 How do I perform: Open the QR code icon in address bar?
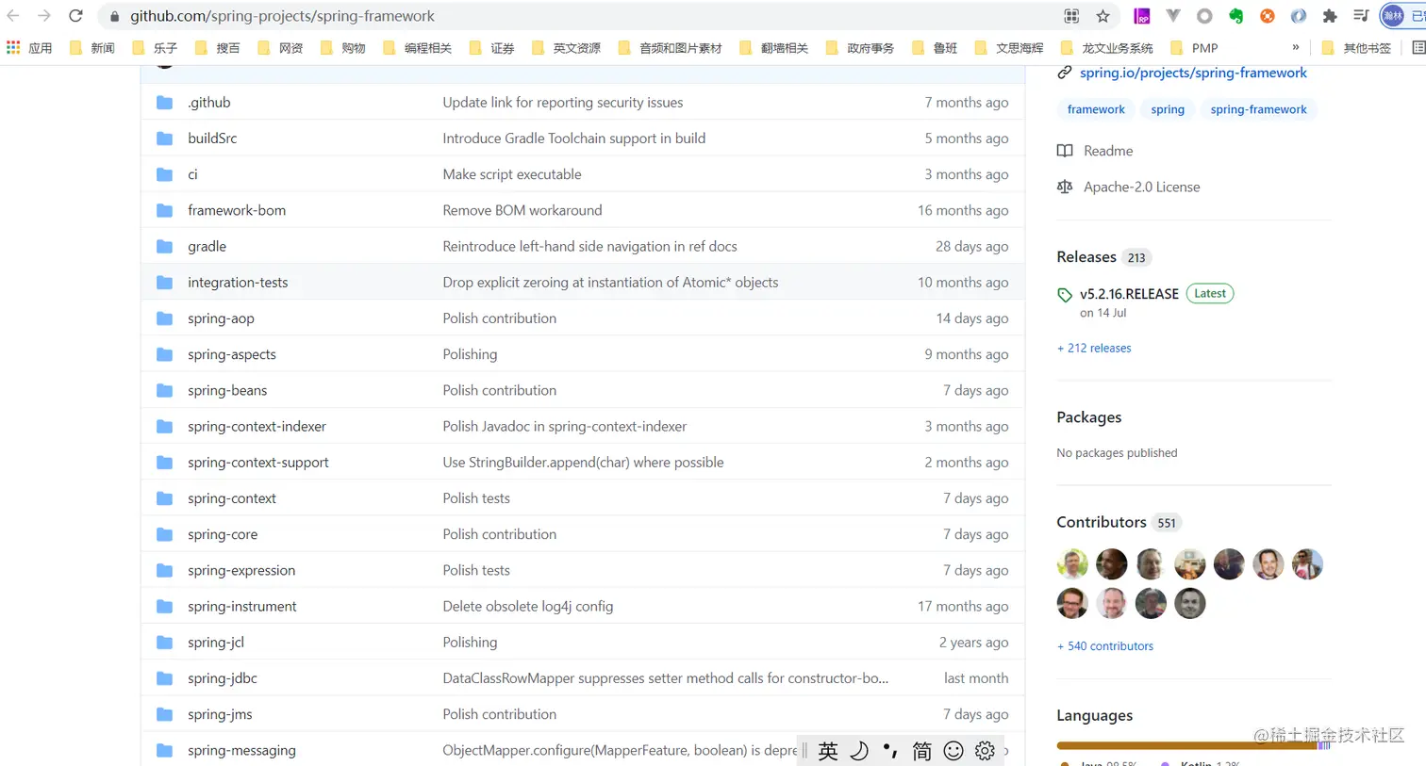point(1071,16)
